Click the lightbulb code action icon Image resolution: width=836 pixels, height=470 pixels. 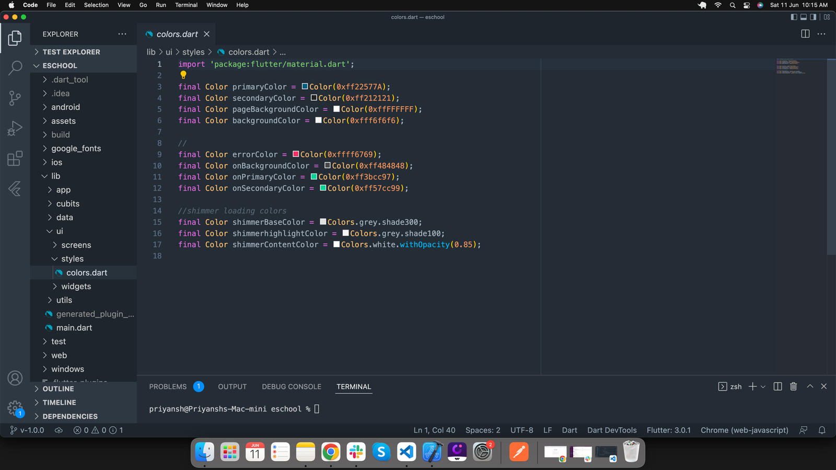[x=183, y=75]
